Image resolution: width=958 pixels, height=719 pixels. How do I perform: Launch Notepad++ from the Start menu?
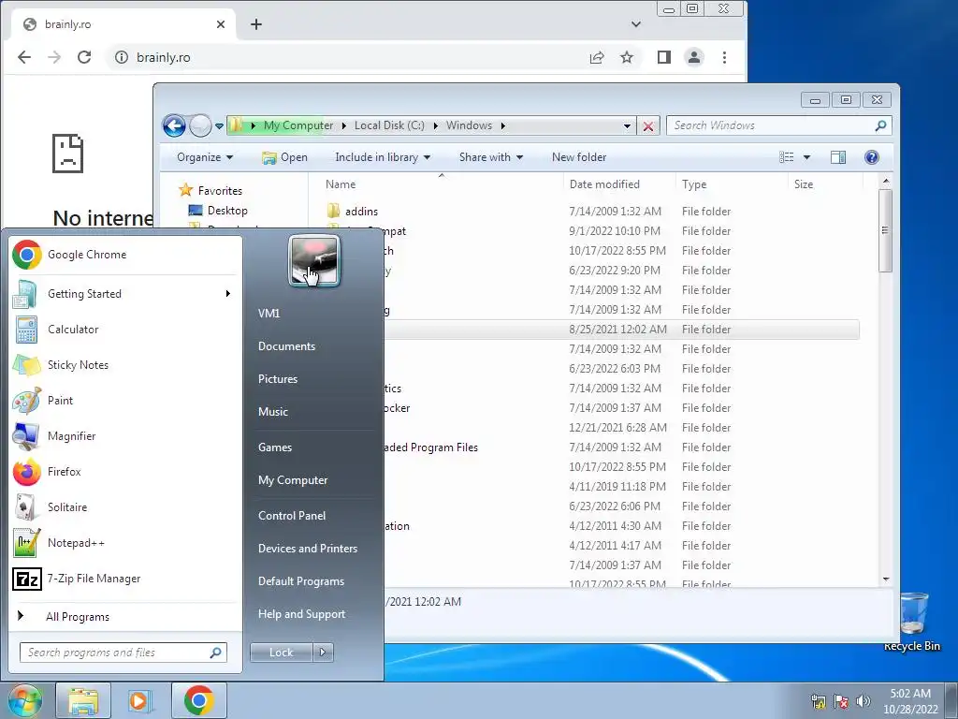click(124, 542)
